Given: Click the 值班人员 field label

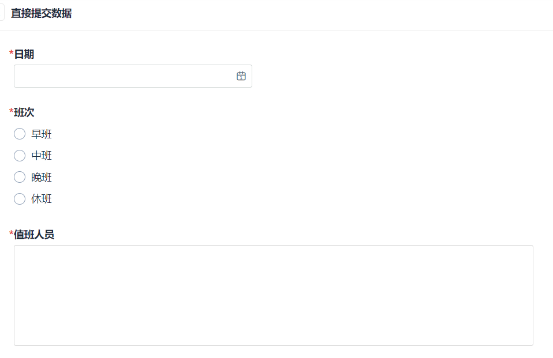Looking at the screenshot, I should [34, 235].
